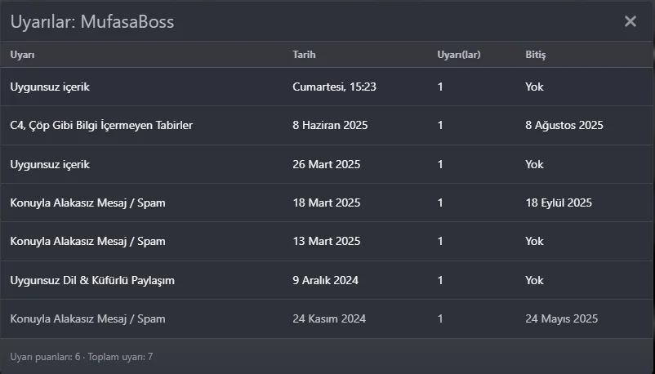Click the Tarih column header
The image size is (655, 374).
(304, 55)
